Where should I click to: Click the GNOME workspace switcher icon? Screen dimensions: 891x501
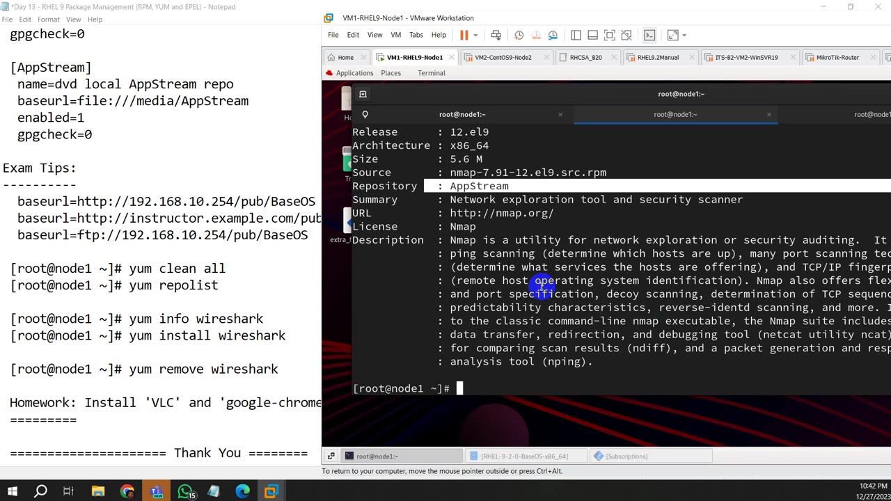click(x=331, y=456)
